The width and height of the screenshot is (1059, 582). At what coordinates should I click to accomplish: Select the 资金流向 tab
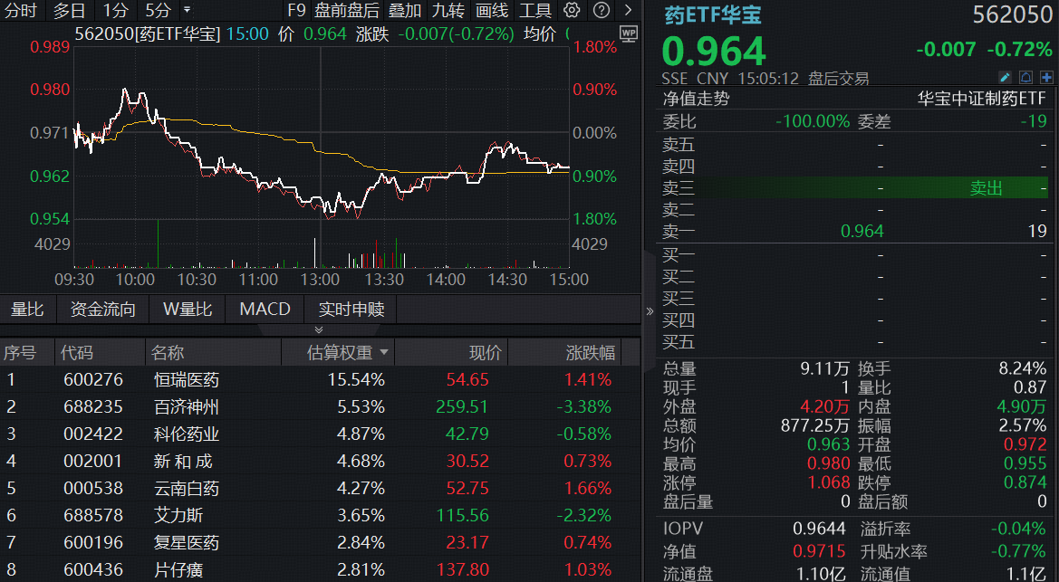tap(102, 310)
